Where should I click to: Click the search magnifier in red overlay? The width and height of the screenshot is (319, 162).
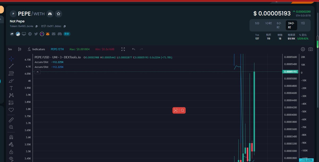point(182,110)
